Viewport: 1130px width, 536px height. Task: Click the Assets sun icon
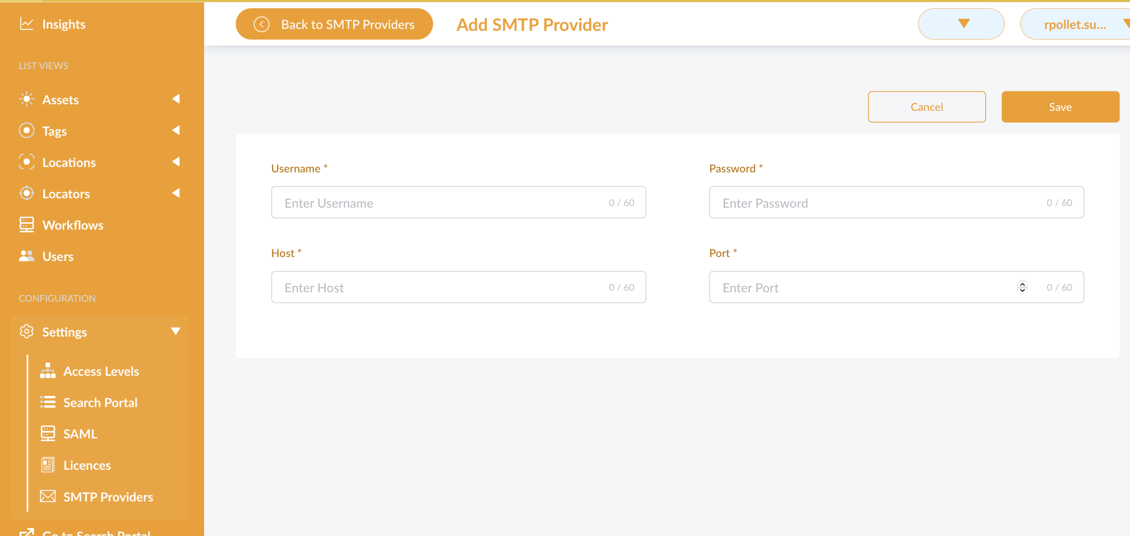point(26,100)
